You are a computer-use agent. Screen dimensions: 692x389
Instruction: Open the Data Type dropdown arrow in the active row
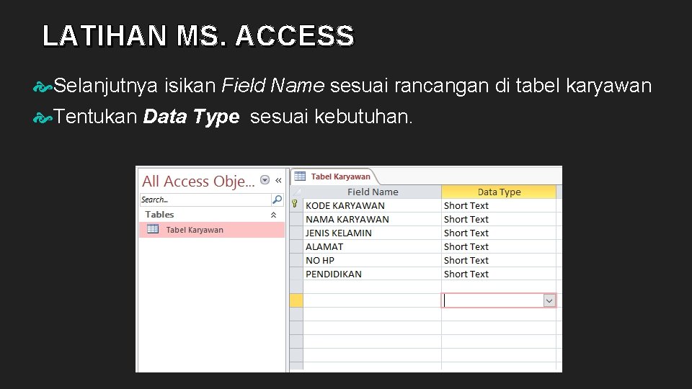click(549, 301)
